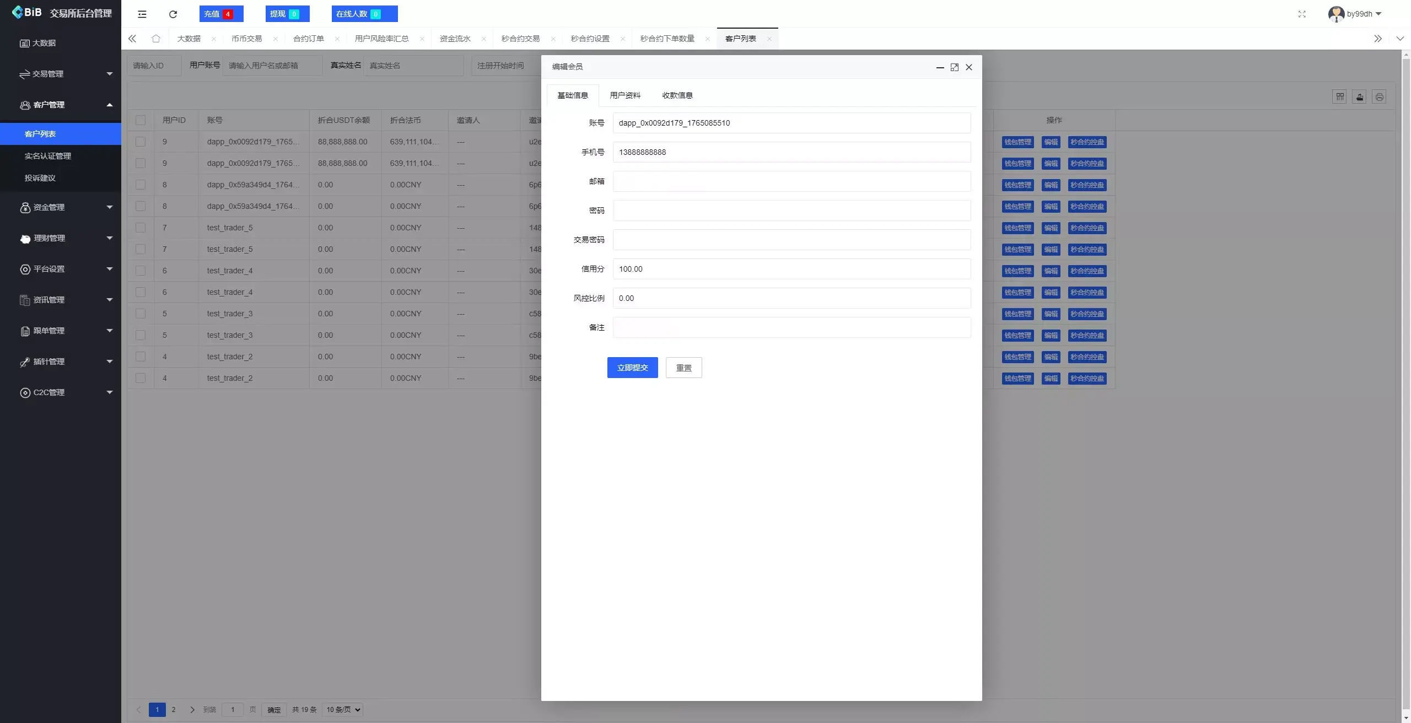Open the by99dh account dropdown menu
The width and height of the screenshot is (1411, 723).
pos(1356,14)
